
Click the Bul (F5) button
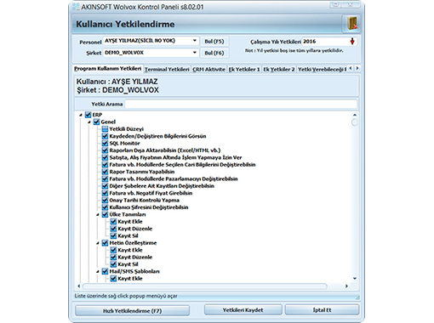(x=214, y=42)
